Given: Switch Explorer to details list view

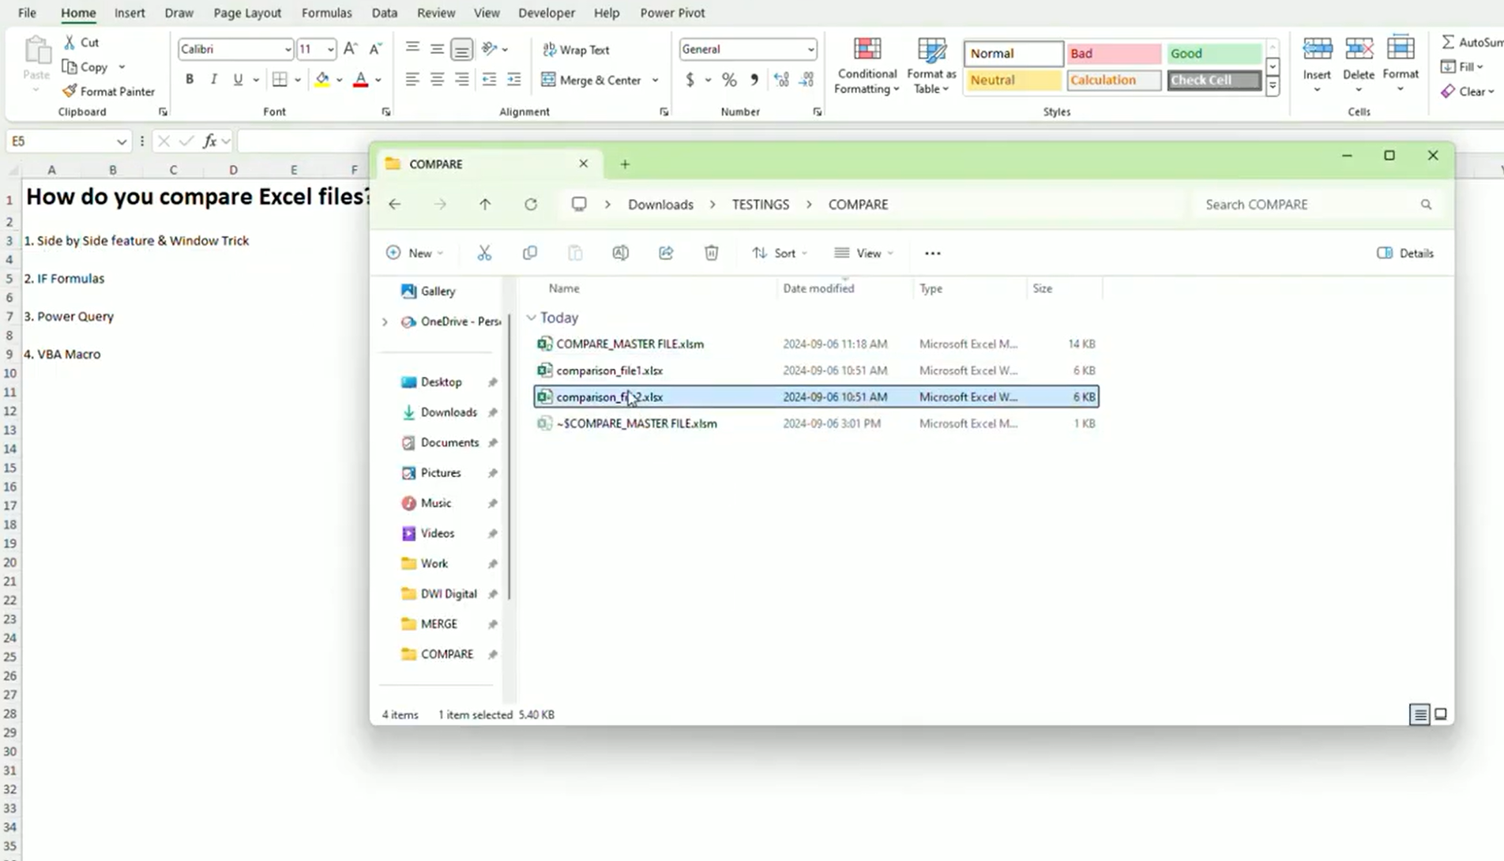Looking at the screenshot, I should click(x=1419, y=715).
